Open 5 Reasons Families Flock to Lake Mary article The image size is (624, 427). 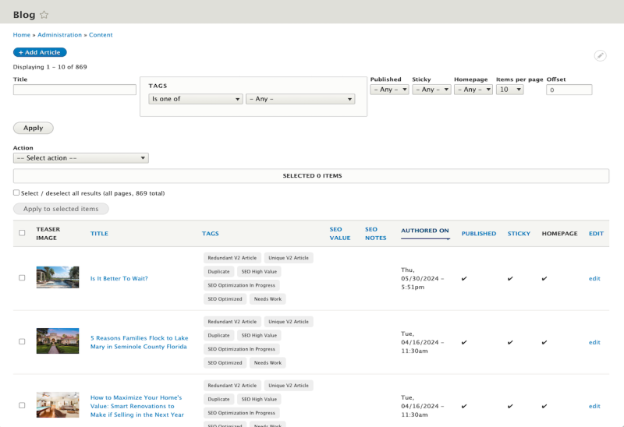[140, 342]
